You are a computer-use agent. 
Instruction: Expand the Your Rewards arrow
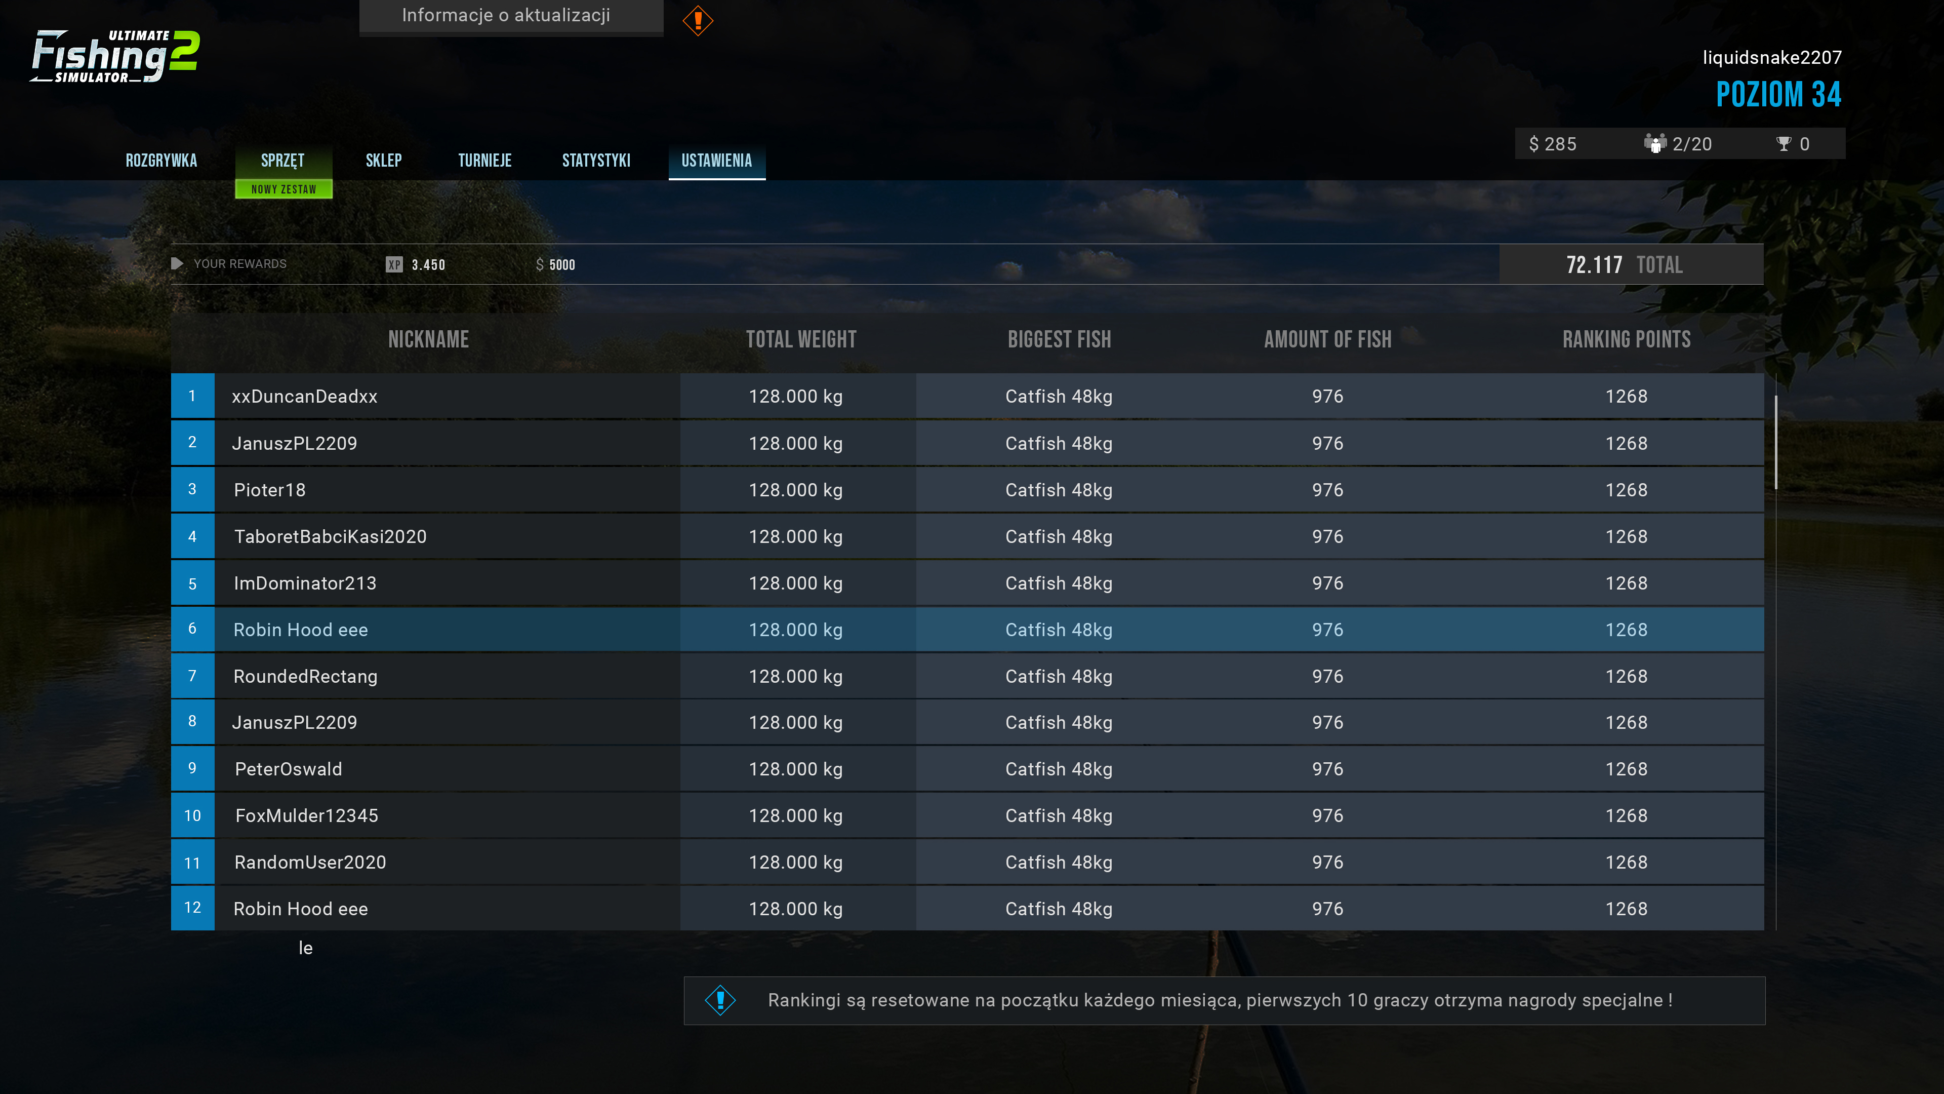coord(177,263)
